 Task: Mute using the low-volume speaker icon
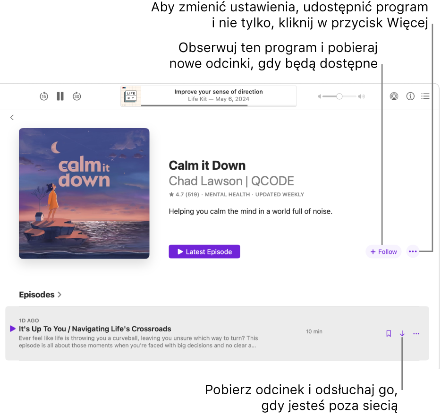coord(319,96)
